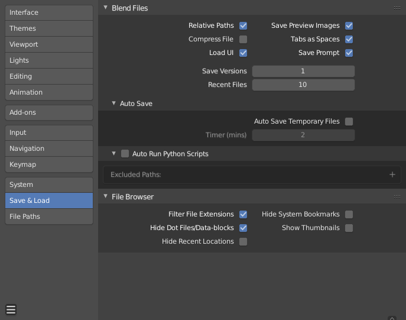Toggle Filter File Extensions checkbox
Screen dimensions: 406x320
point(243,214)
